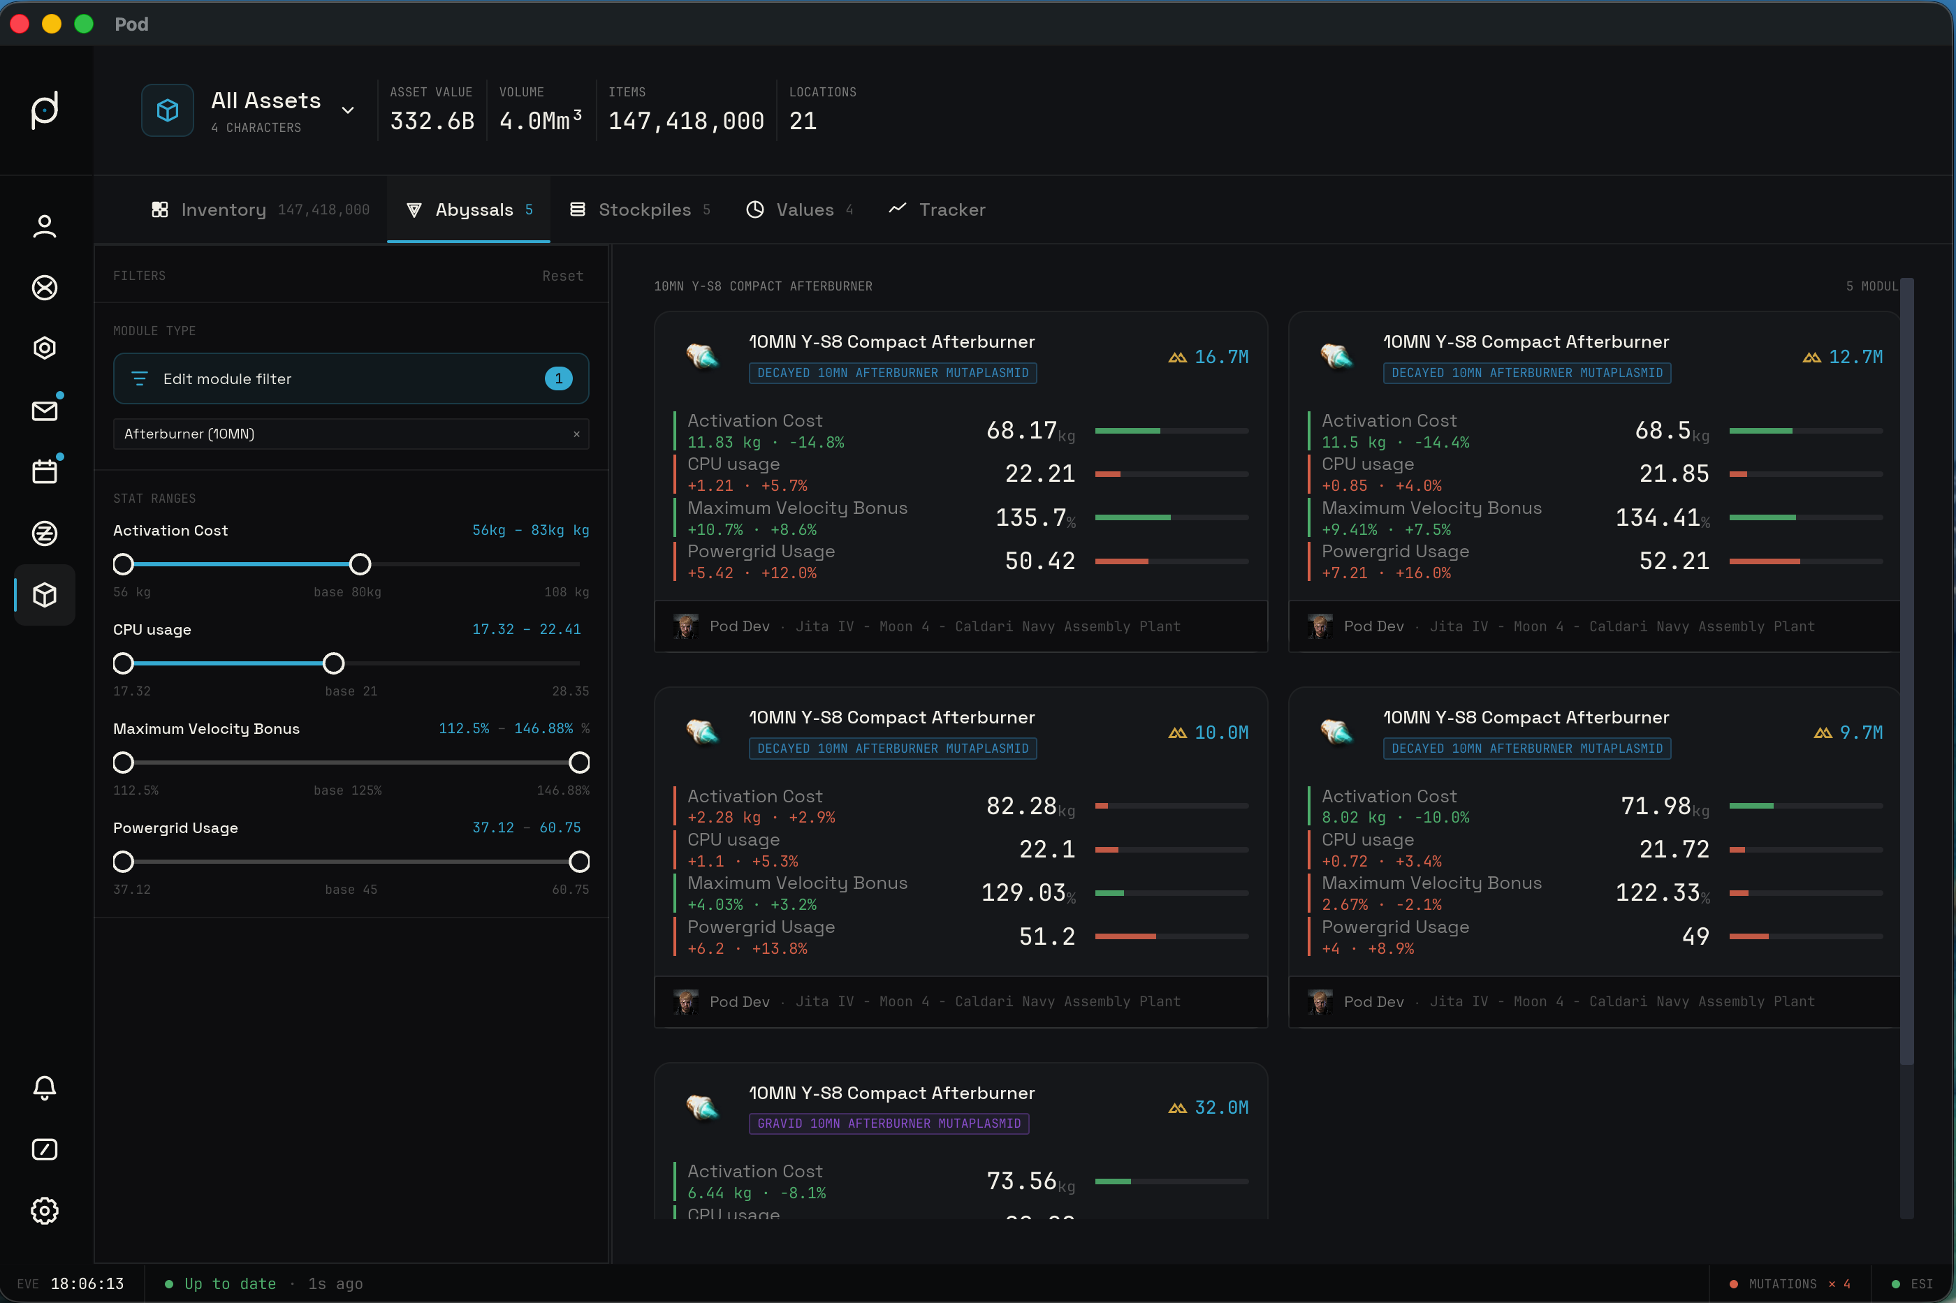
Task: Select the hexagon sidebar icon
Action: (45, 348)
